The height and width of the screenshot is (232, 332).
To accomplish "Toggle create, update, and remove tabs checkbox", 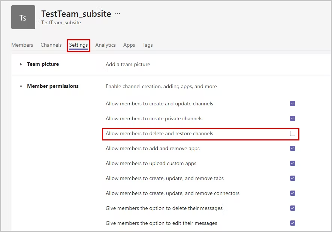I will pyautogui.click(x=293, y=178).
